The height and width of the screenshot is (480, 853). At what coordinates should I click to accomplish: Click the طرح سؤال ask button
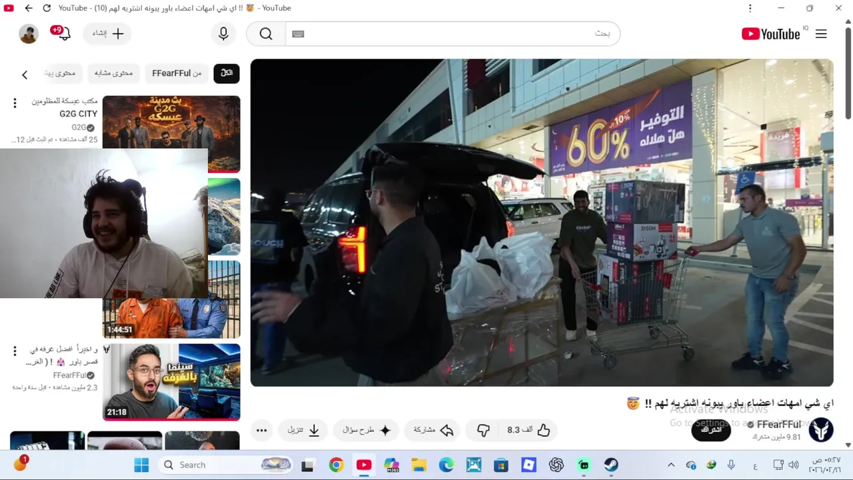(x=367, y=430)
